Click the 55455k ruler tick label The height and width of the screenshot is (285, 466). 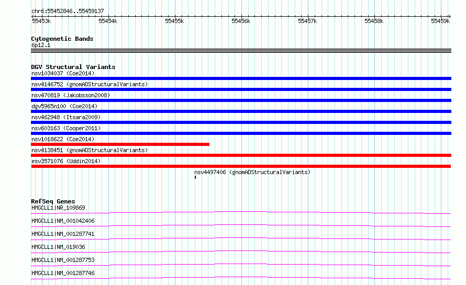(174, 21)
